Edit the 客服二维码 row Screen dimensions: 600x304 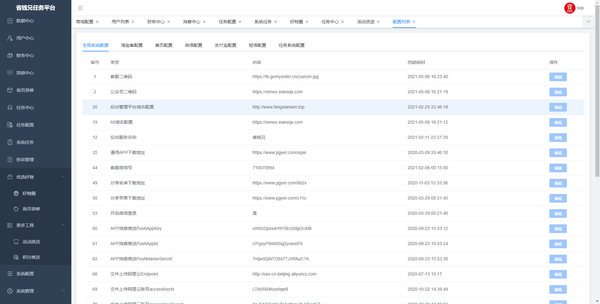558,77
